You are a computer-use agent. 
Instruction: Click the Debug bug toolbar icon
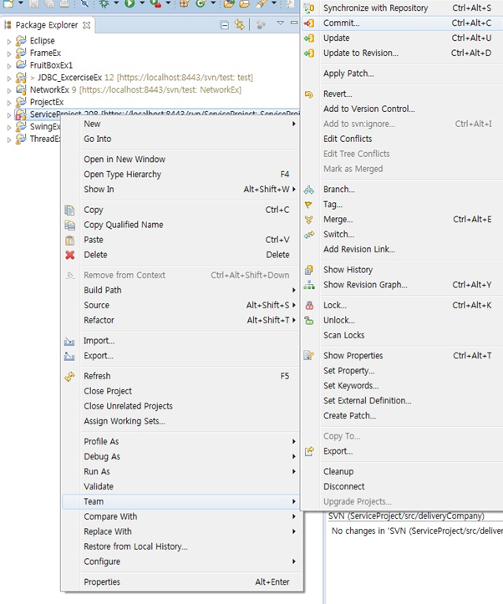(x=104, y=3)
